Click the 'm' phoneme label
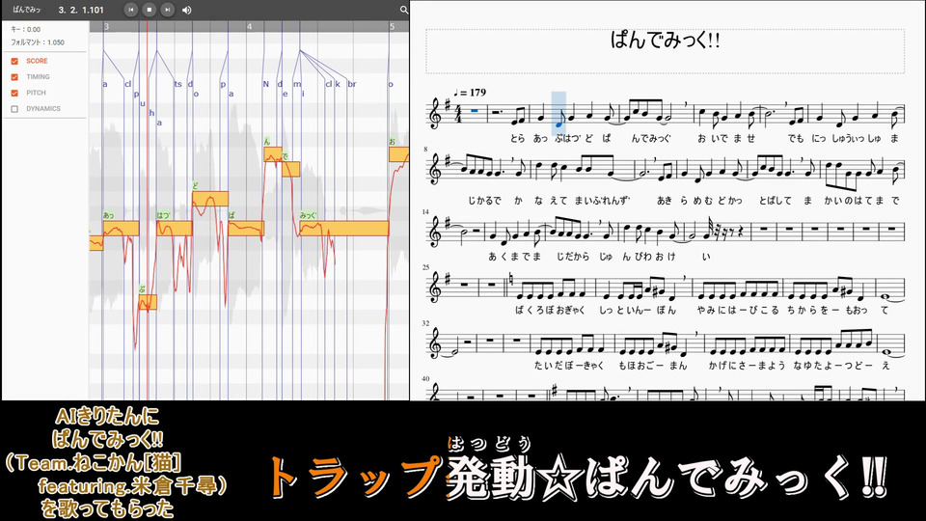The height and width of the screenshot is (521, 926). point(297,84)
